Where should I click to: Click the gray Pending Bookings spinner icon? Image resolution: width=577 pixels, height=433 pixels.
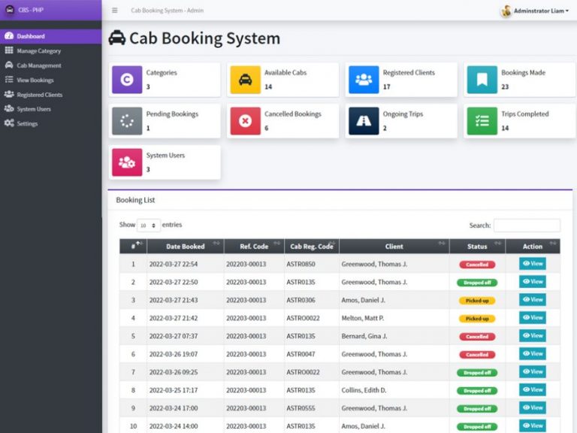[127, 121]
